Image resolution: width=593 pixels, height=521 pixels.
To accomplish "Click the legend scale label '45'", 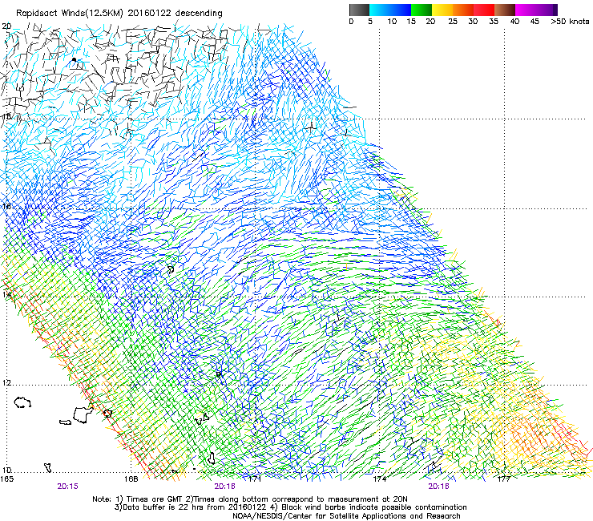I will tap(535, 22).
